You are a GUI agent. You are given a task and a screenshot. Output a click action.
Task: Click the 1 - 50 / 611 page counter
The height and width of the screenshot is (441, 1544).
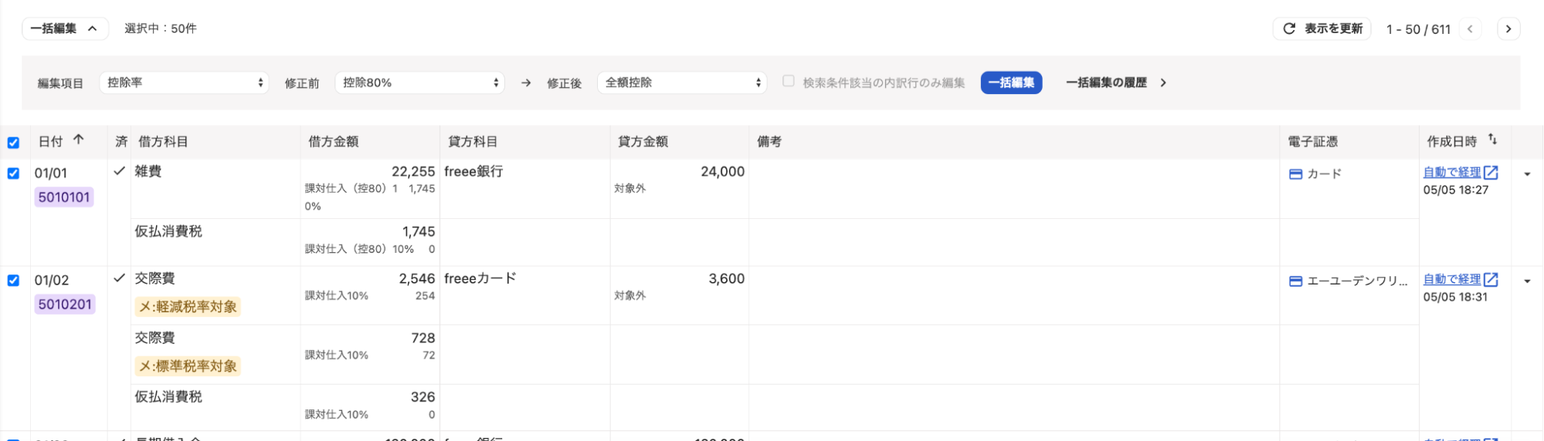click(x=1418, y=29)
